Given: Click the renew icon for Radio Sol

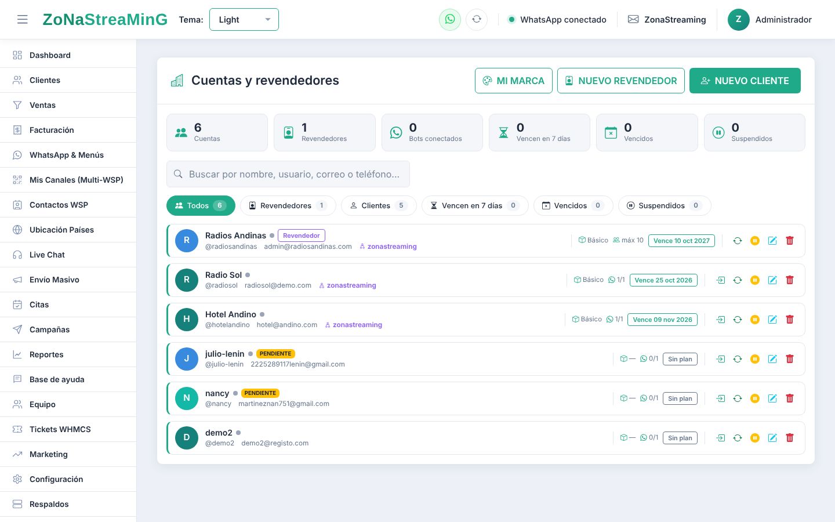Looking at the screenshot, I should click(x=738, y=280).
